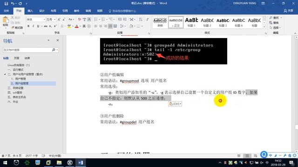Toggle Show/Hide paragraph marks

click(x=148, y=19)
